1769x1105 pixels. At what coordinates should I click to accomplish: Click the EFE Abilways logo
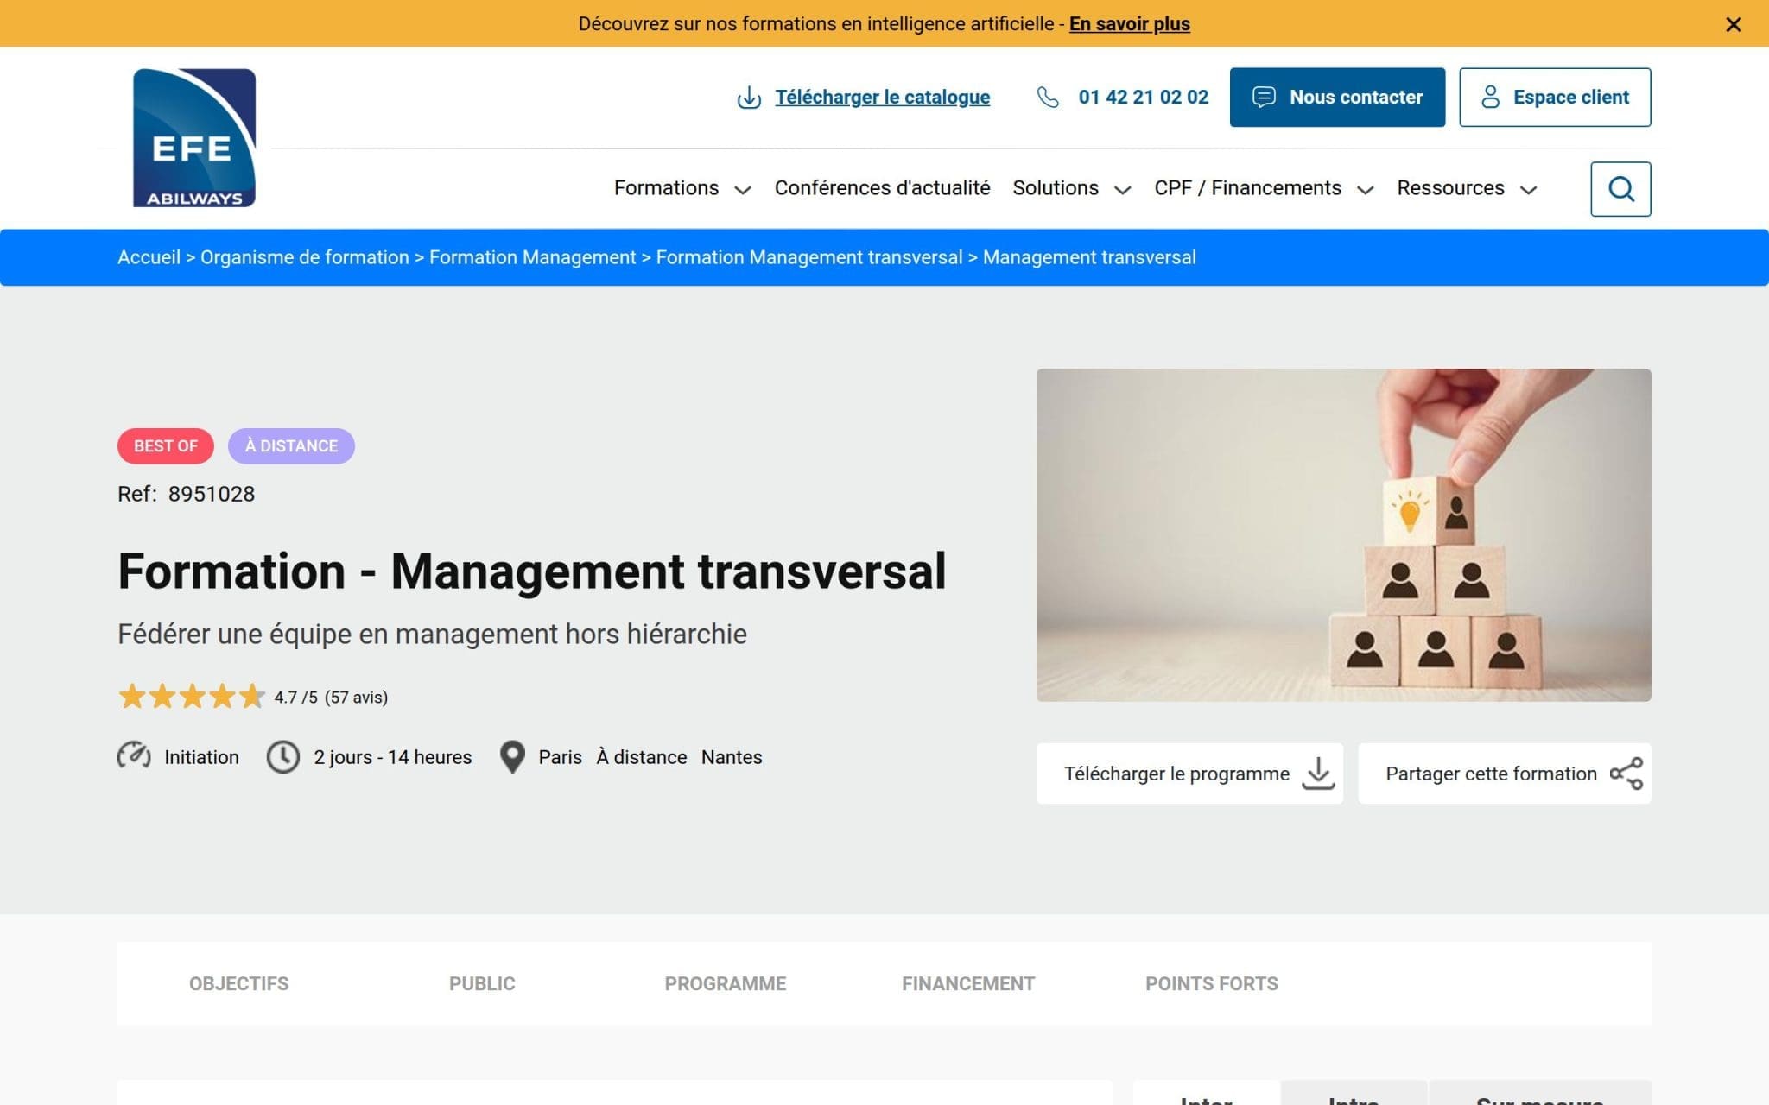[194, 138]
